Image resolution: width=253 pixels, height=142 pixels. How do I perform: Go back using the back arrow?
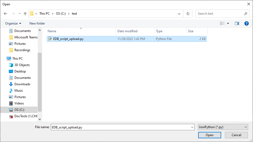coord(5,14)
